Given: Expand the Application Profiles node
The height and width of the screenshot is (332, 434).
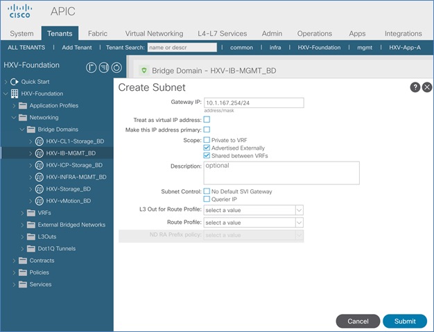Looking at the screenshot, I should tap(14, 105).
